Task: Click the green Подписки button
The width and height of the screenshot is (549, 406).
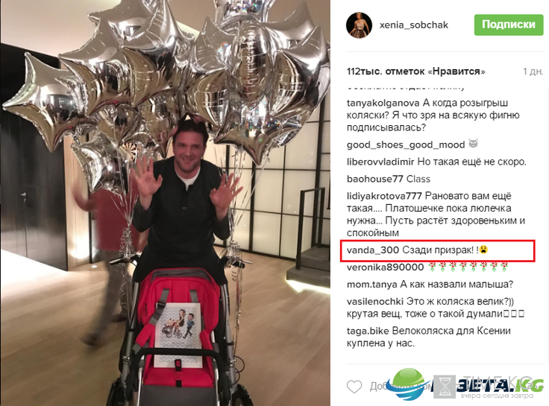Action: 509,25
